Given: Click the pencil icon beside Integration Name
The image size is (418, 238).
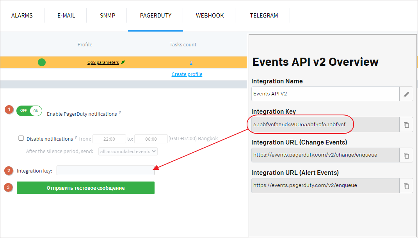Looking at the screenshot, I should click(406, 94).
